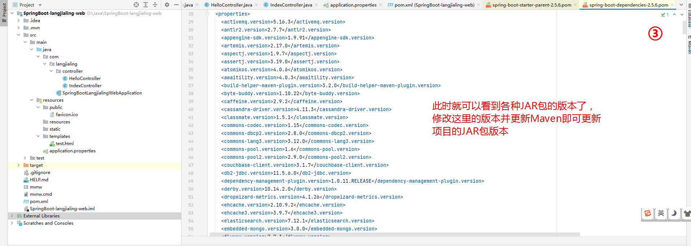Hide the Project panel with minus icon
Image resolution: width=691 pixels, height=246 pixels.
pos(176,5)
